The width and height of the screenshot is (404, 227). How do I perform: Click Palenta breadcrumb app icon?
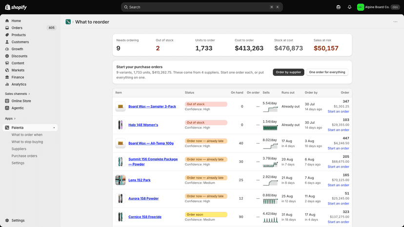point(68,22)
